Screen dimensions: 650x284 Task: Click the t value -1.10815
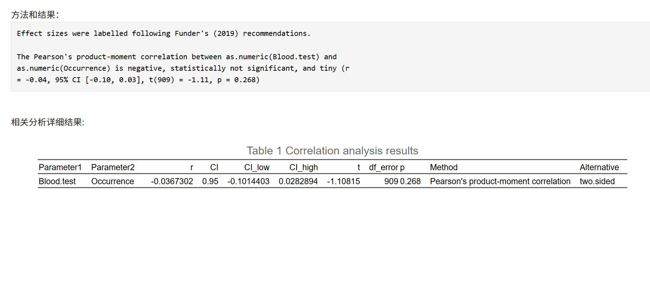point(343,181)
